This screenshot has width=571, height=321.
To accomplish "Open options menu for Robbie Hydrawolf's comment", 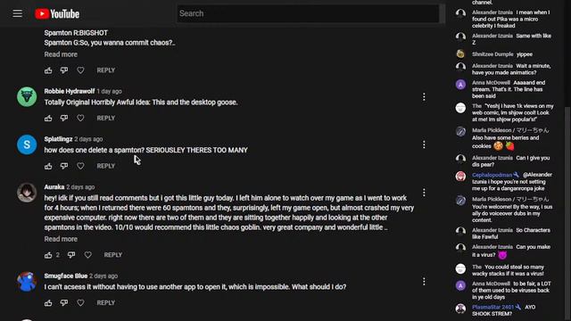I will (x=424, y=97).
